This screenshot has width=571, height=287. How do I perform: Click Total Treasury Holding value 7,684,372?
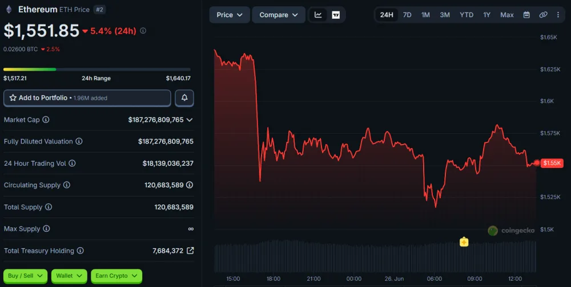[x=168, y=251]
